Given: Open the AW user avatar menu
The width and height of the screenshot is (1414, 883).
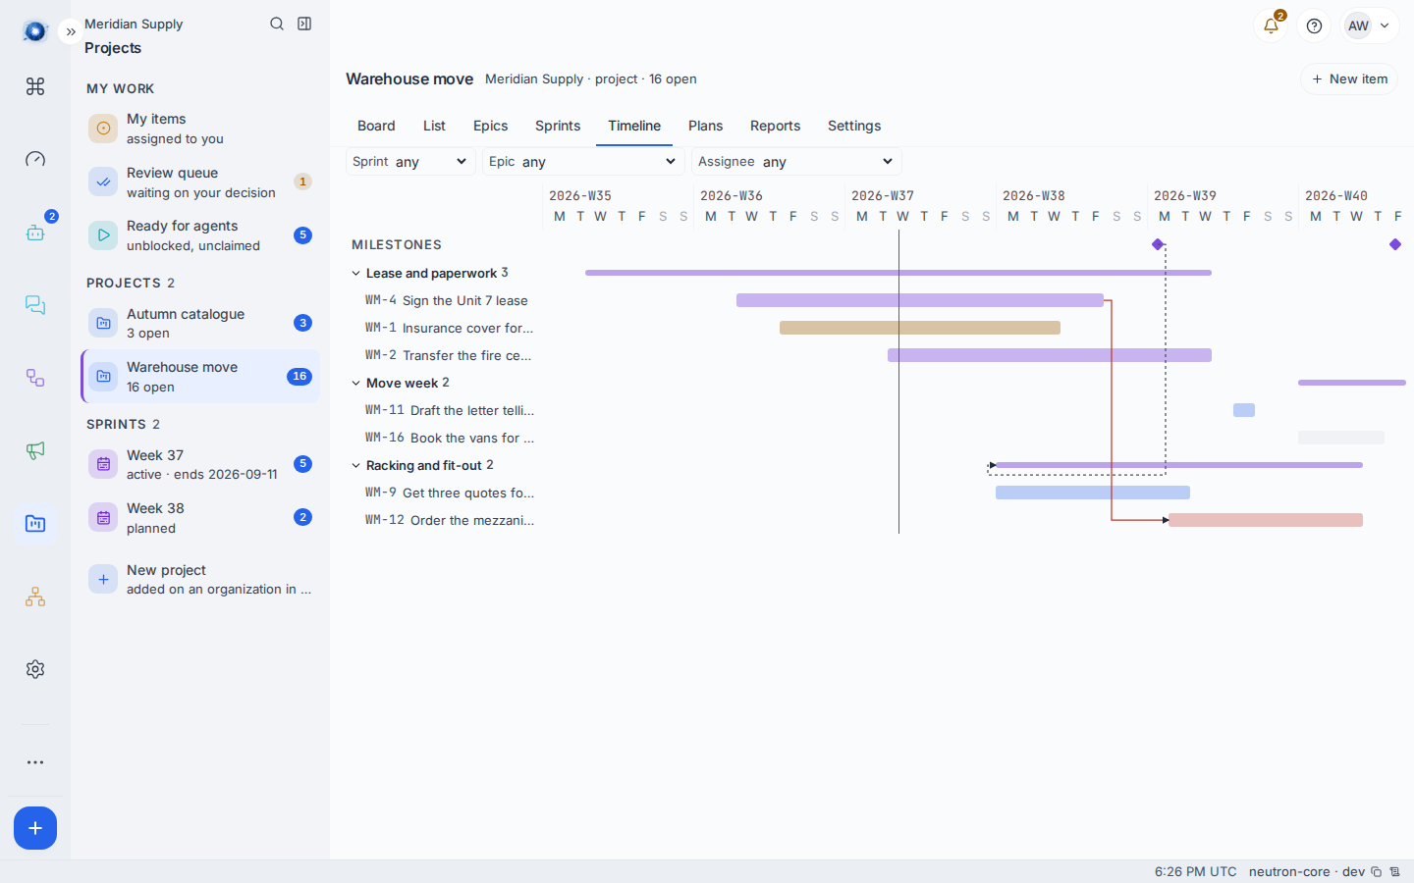Looking at the screenshot, I should coord(1370,26).
